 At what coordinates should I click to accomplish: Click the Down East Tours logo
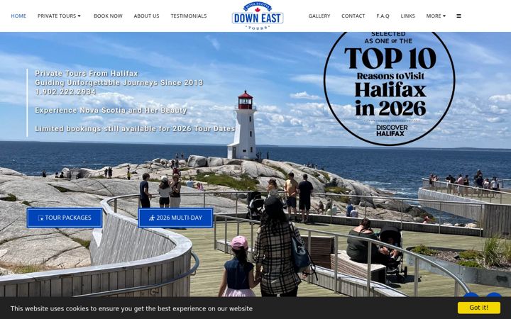[x=258, y=16]
